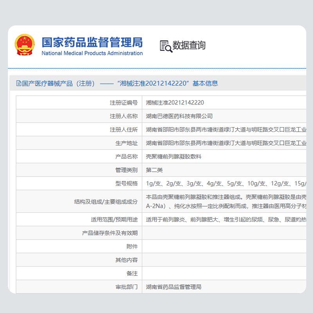
Task: Click the 其他内容 label
Action: coord(126,260)
